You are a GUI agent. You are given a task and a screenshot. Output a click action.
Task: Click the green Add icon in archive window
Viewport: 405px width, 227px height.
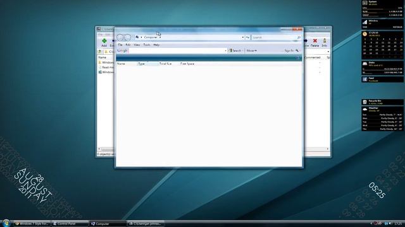click(104, 41)
